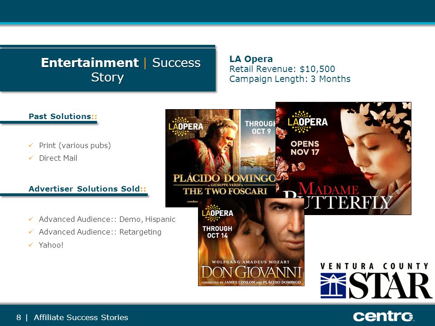This screenshot has height=326, width=435.
Task: Click the Ventura County Star lighthouse emblem
Action: tap(333, 286)
